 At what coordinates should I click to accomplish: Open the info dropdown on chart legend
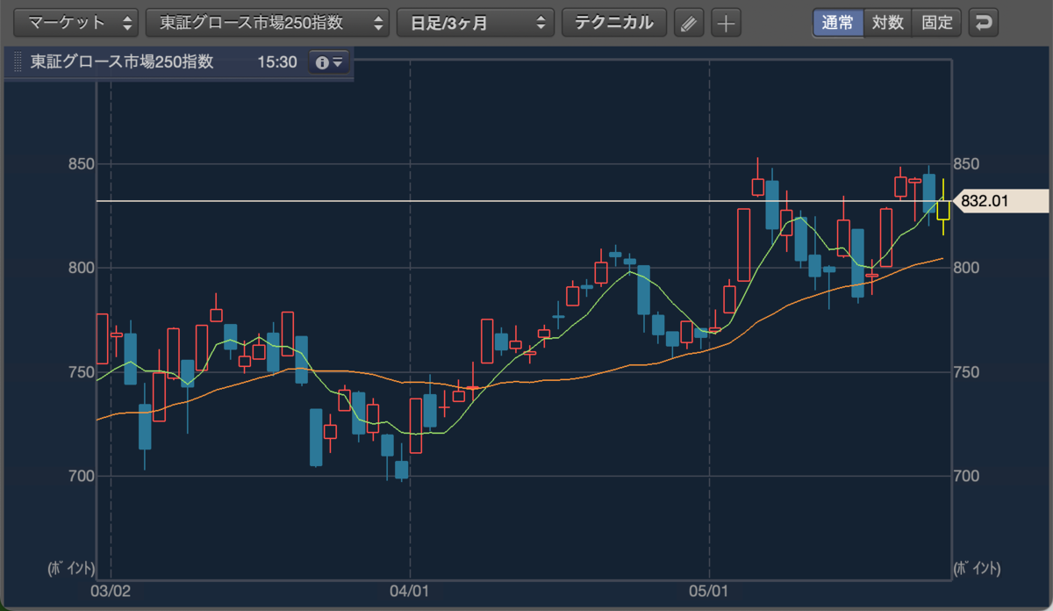[x=330, y=62]
